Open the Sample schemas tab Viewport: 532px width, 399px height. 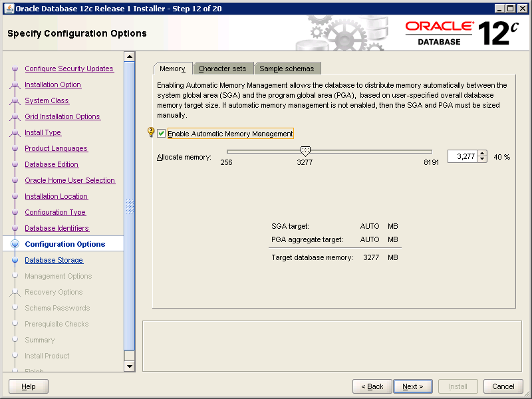(287, 68)
